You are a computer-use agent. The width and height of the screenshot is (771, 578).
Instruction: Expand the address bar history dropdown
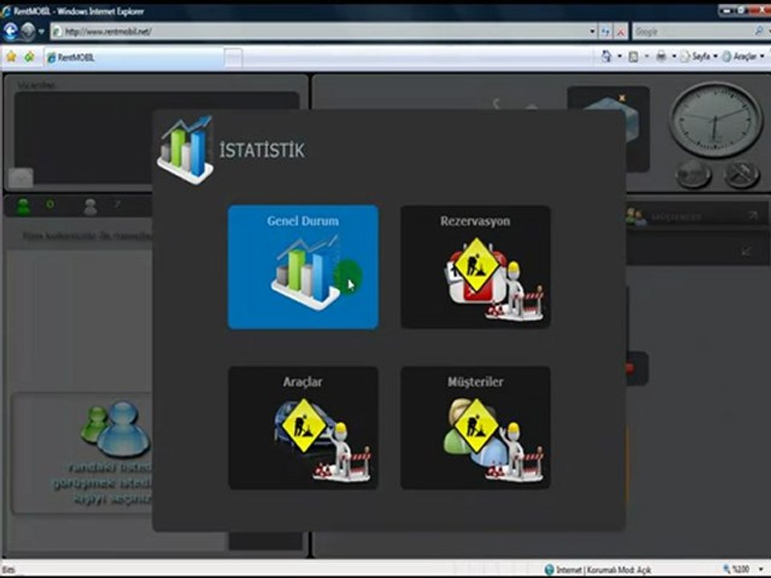pos(593,32)
